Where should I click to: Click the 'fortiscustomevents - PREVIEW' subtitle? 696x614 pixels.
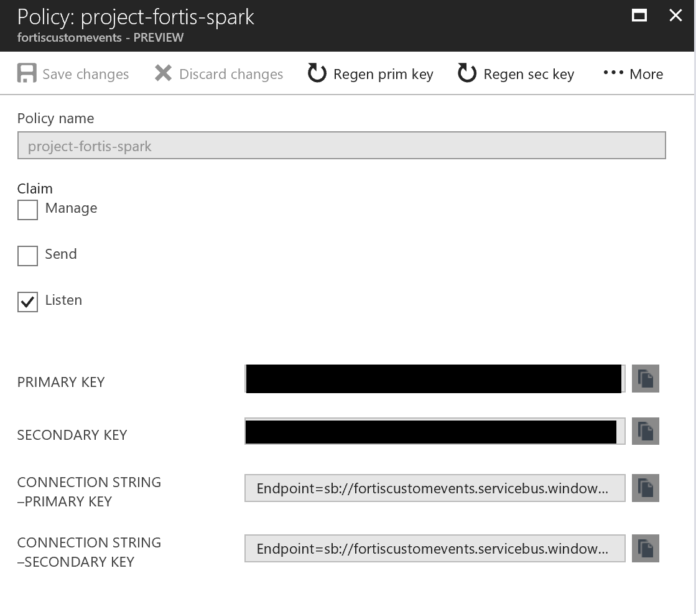[x=100, y=38]
